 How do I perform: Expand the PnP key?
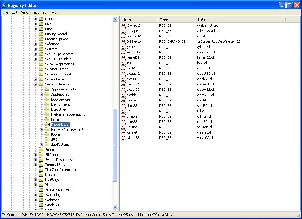(35, 24)
